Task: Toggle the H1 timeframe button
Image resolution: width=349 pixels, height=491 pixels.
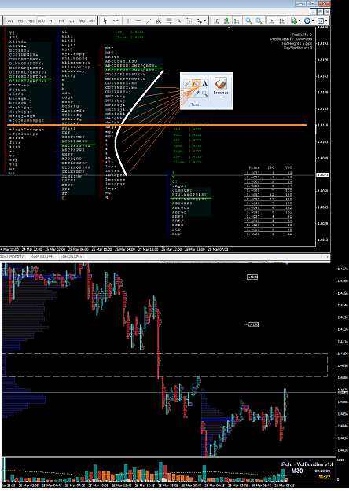Action: click(x=51, y=20)
